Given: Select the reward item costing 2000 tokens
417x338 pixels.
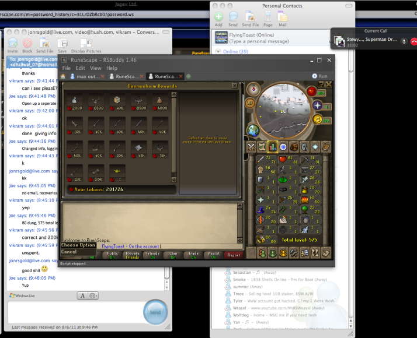Looking at the screenshot, I should [x=75, y=103].
